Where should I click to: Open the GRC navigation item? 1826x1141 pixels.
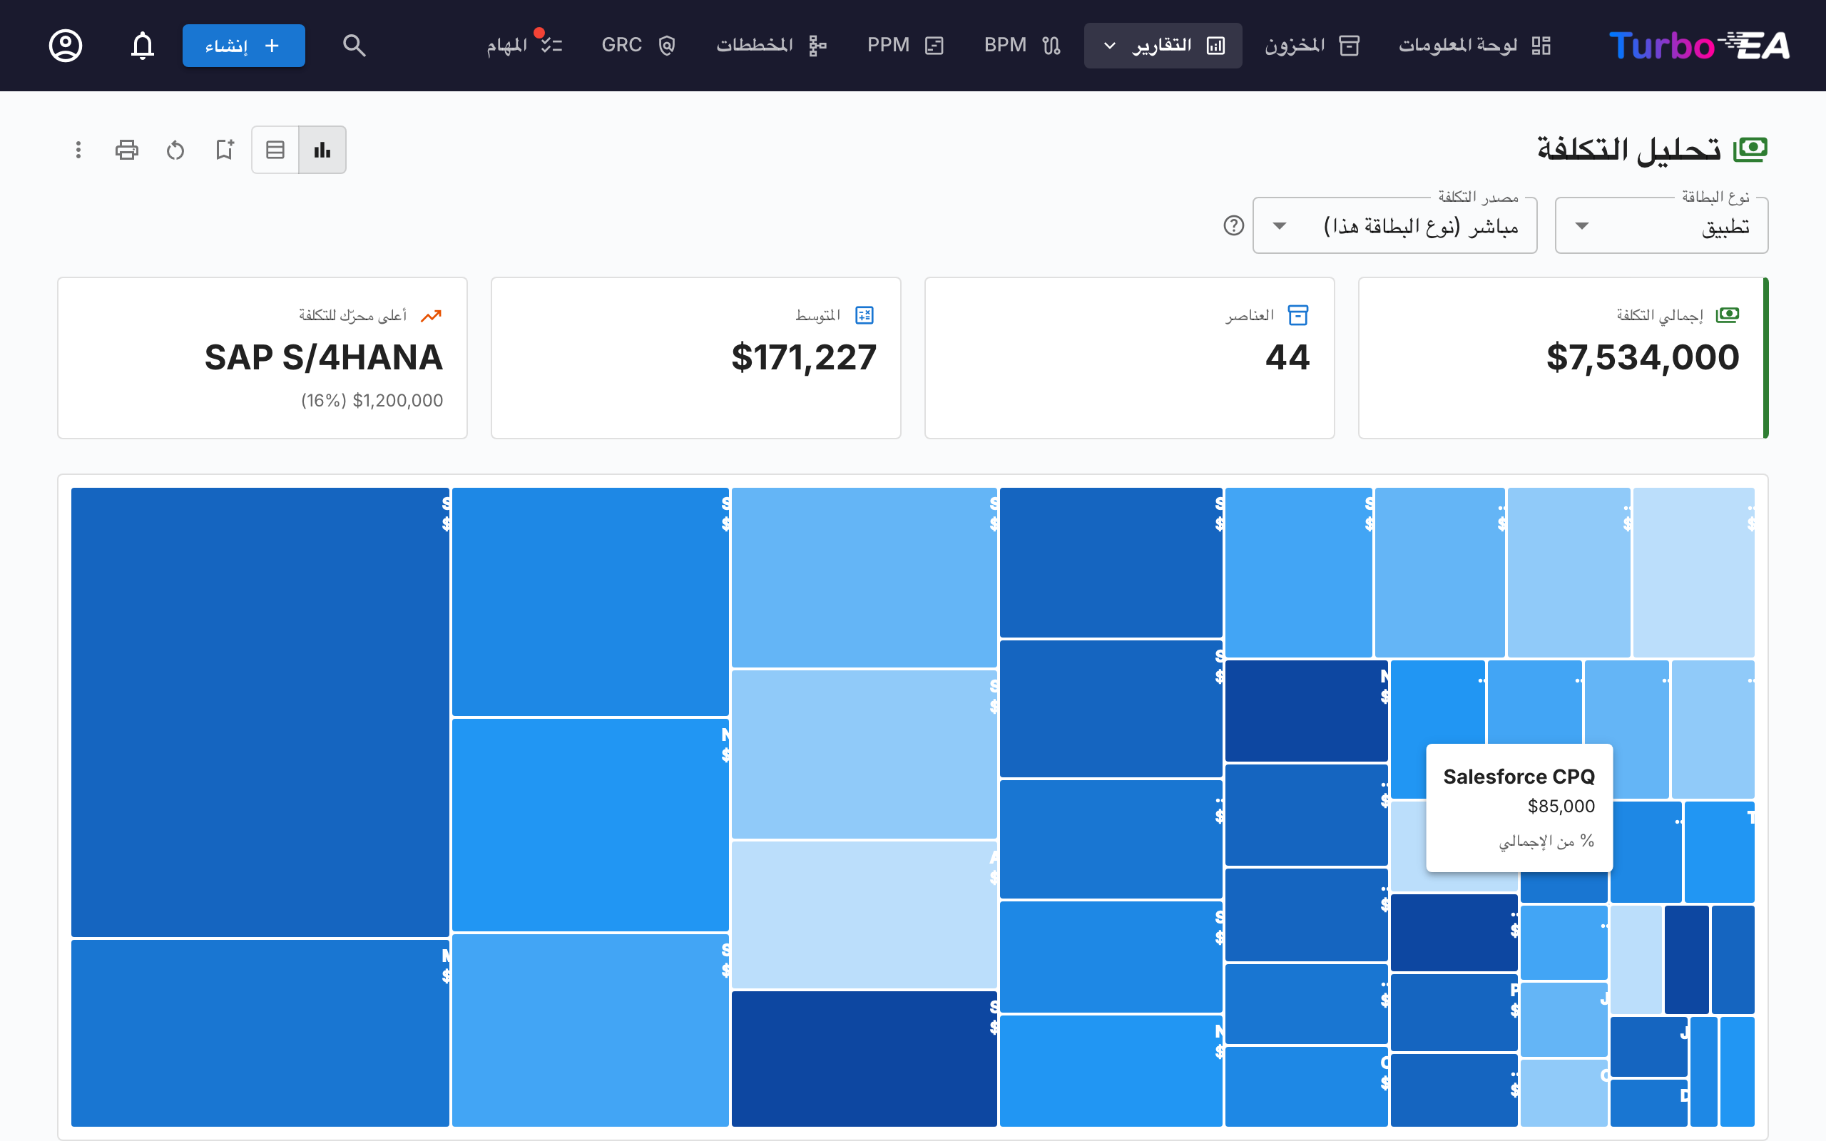point(638,45)
